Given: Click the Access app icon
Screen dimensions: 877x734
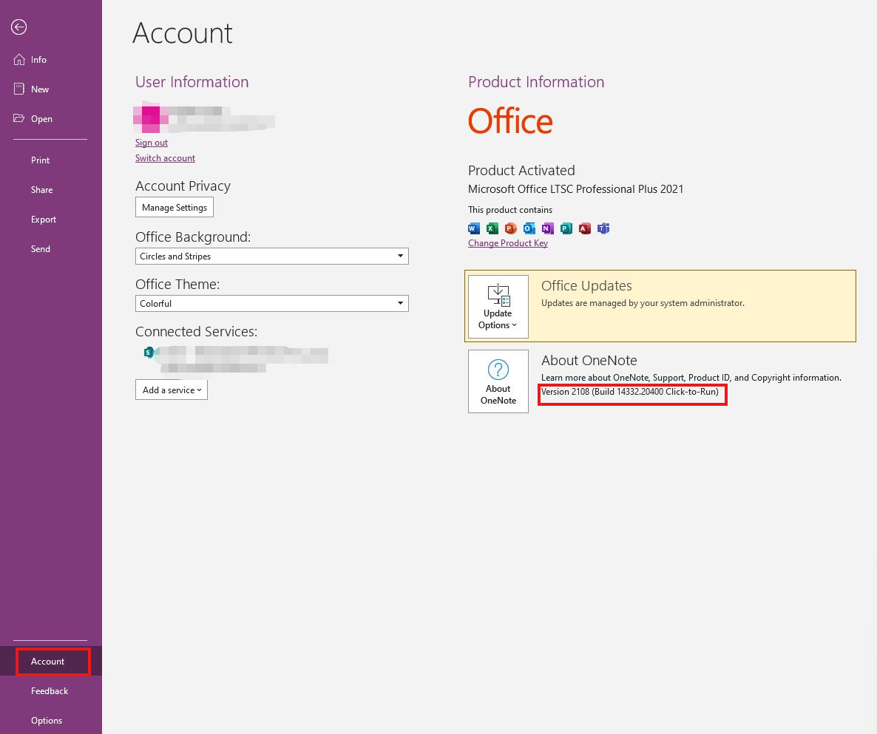Looking at the screenshot, I should [584, 228].
